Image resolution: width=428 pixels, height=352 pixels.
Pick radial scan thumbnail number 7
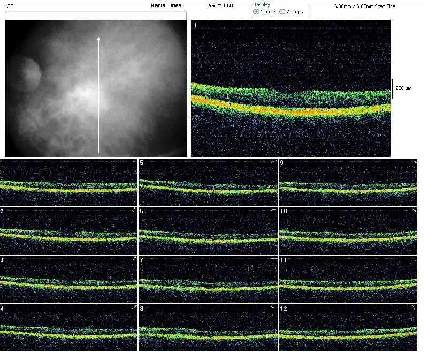click(208, 280)
